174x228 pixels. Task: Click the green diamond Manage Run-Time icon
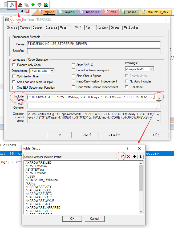tap(33, 5)
